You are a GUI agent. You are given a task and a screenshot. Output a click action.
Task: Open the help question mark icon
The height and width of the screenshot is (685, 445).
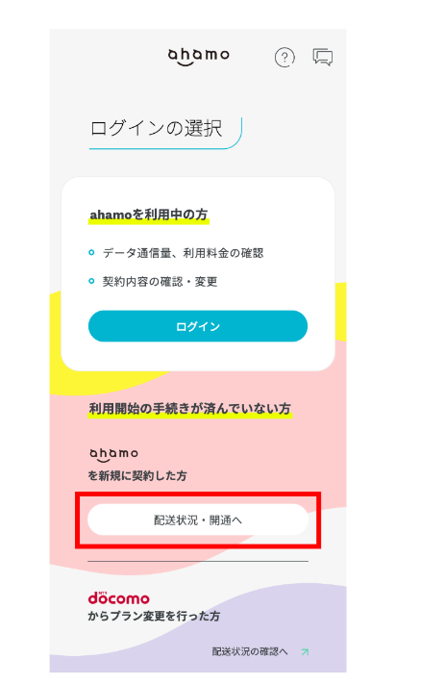point(284,57)
